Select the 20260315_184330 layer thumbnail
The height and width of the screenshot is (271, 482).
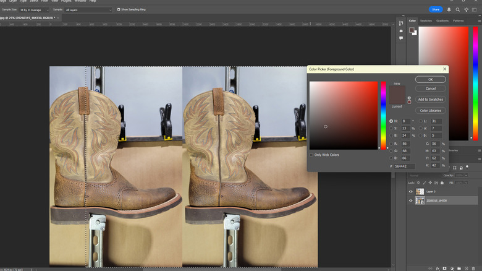[420, 200]
